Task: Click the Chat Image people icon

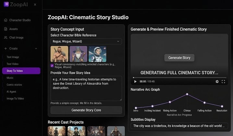Action: click(x=6, y=37)
